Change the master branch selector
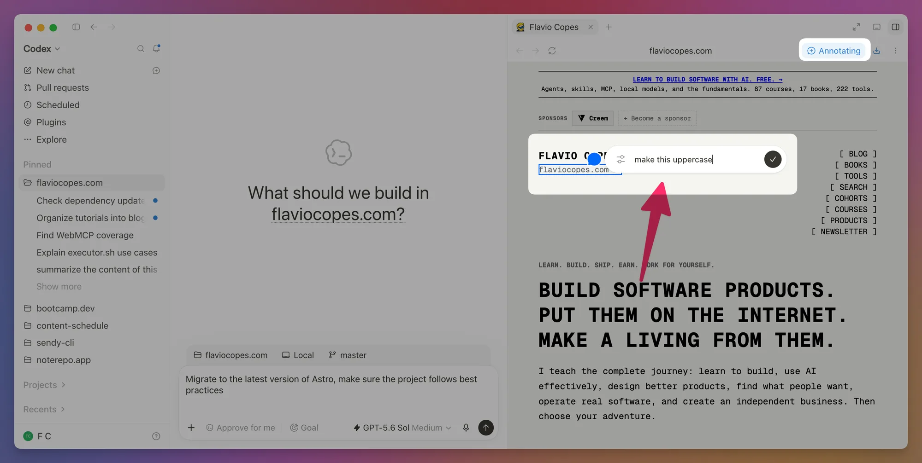922x463 pixels. point(348,355)
